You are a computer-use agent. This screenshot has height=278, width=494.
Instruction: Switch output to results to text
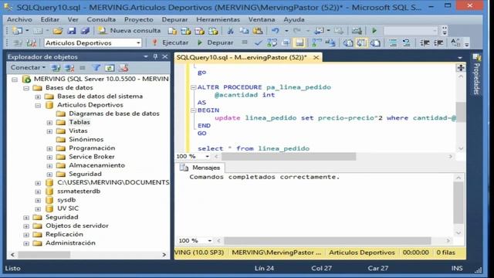(x=348, y=43)
